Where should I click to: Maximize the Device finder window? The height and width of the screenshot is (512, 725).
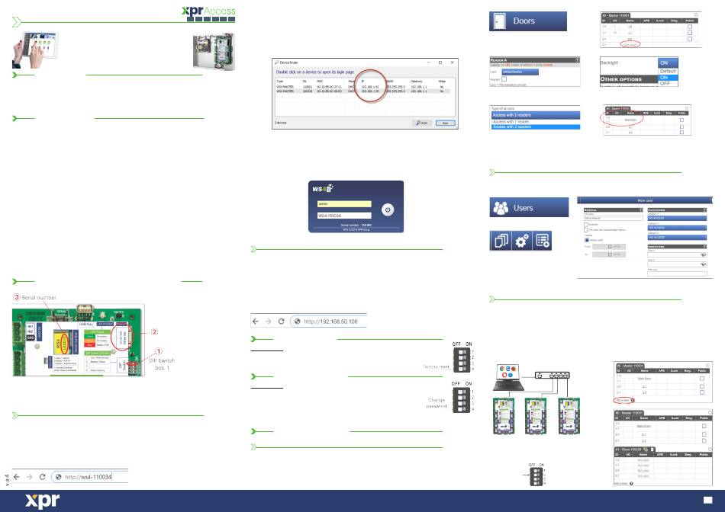click(440, 62)
